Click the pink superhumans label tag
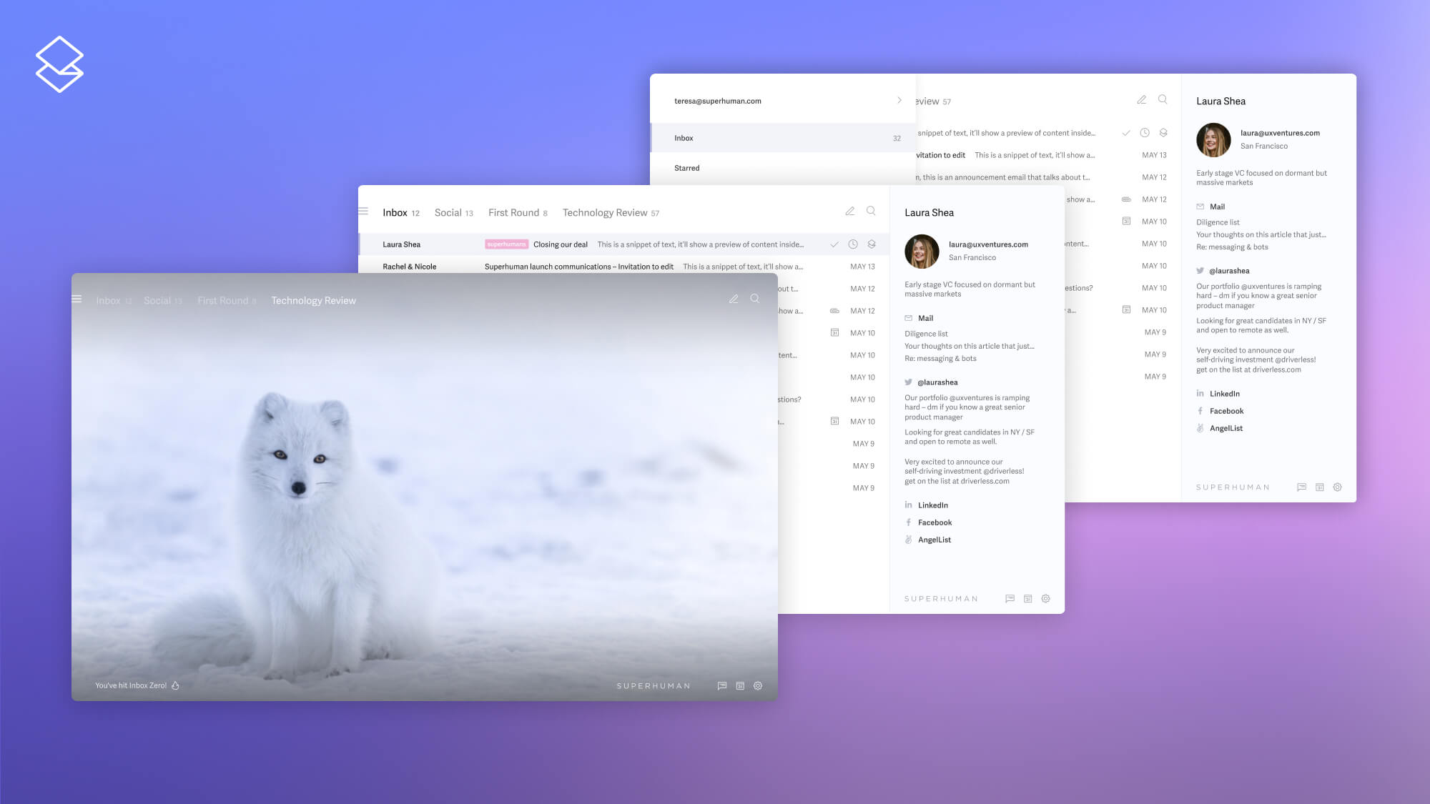This screenshot has height=804, width=1430. click(x=506, y=244)
